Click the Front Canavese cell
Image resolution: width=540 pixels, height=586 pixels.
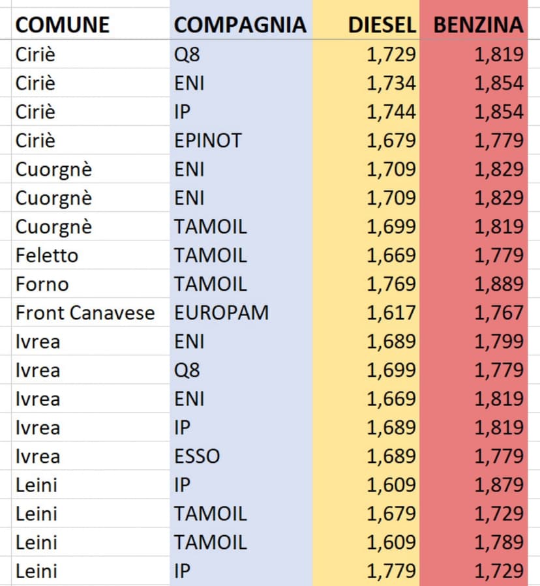coord(85,313)
